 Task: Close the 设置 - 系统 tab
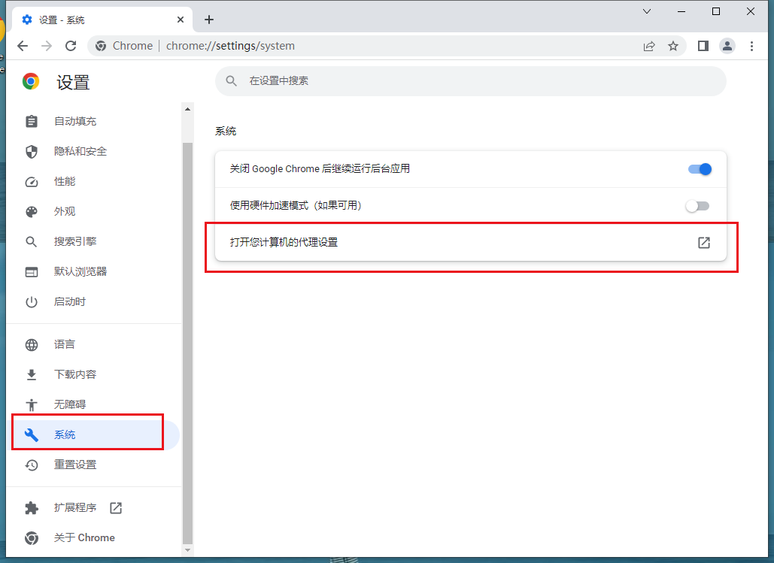[181, 20]
